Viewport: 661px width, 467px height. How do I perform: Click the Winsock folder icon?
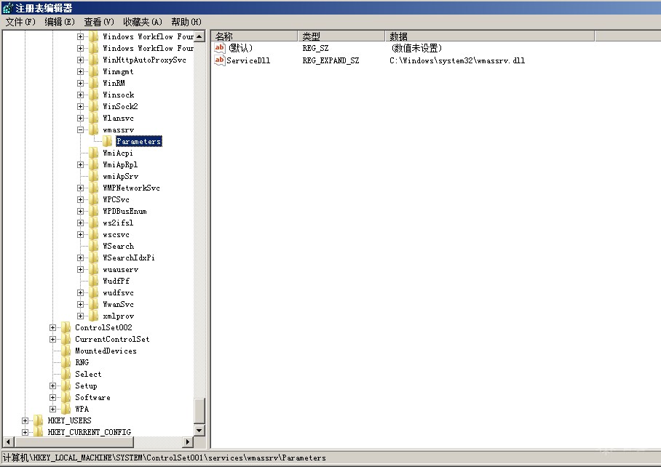(94, 95)
